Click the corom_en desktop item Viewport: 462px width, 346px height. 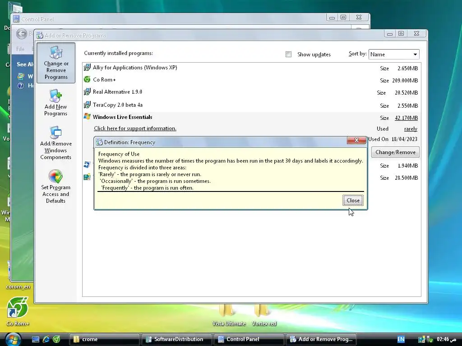(x=18, y=287)
